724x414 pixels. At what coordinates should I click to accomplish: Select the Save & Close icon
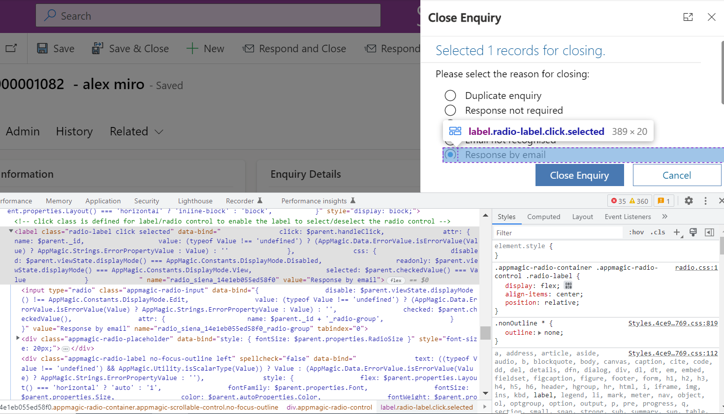point(96,48)
